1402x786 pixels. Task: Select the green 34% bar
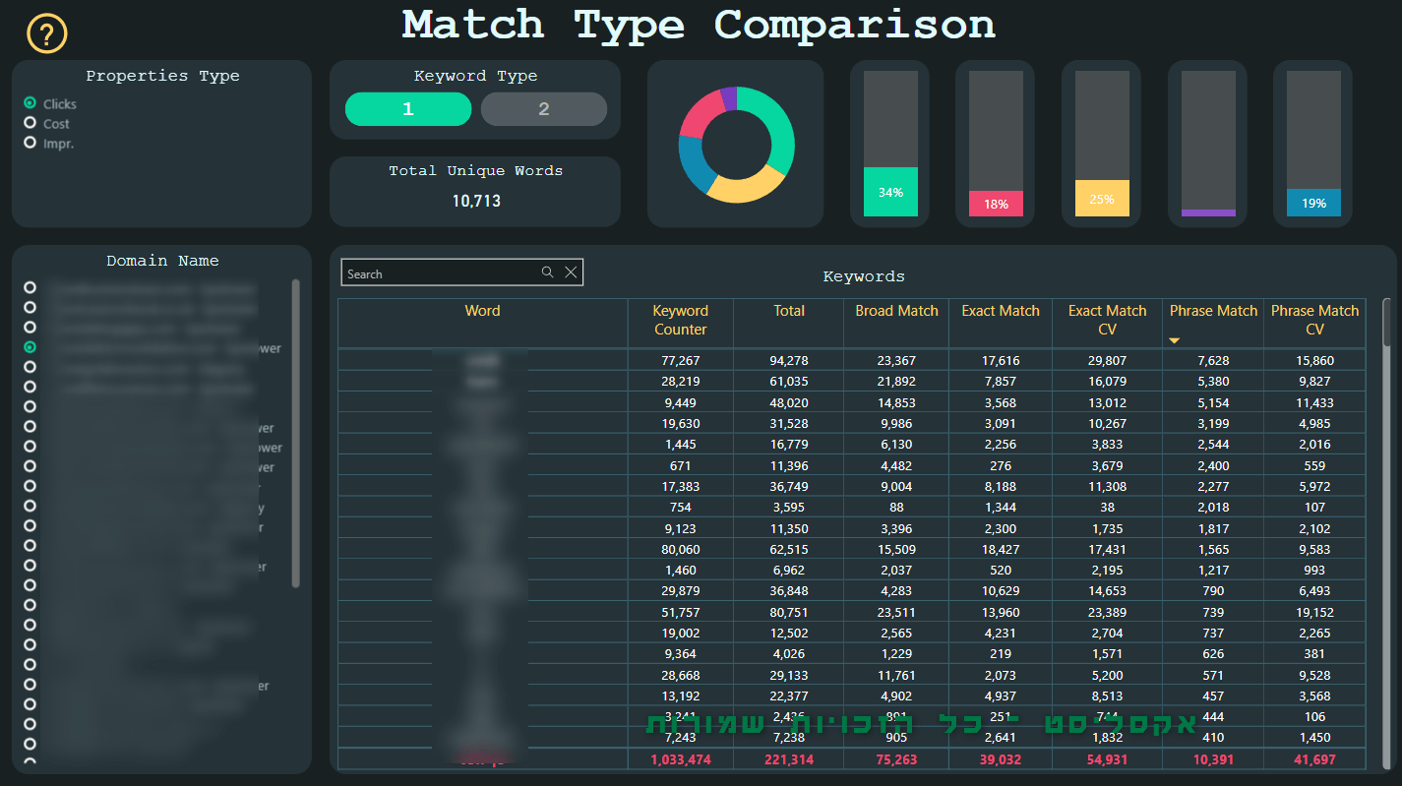[x=890, y=192]
